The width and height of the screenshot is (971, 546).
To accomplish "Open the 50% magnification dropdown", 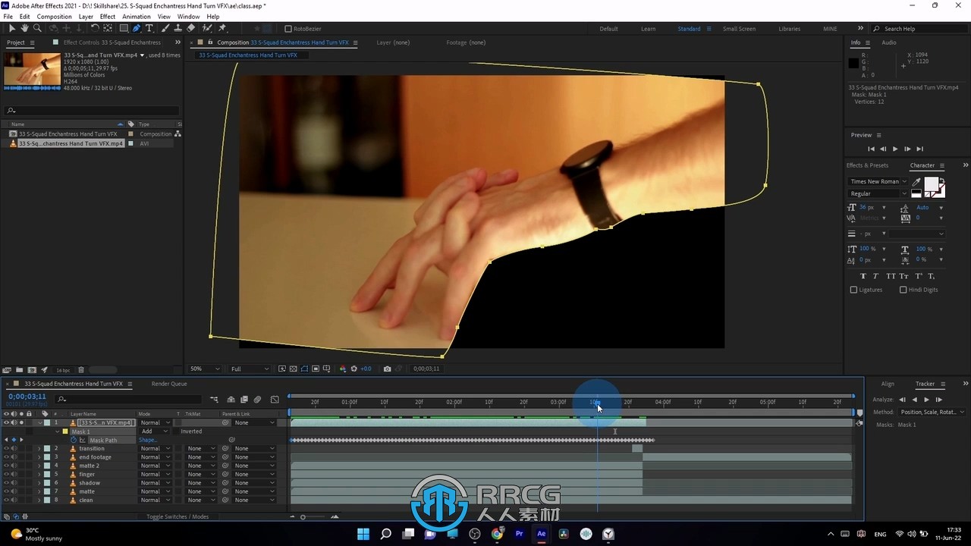I will point(205,369).
